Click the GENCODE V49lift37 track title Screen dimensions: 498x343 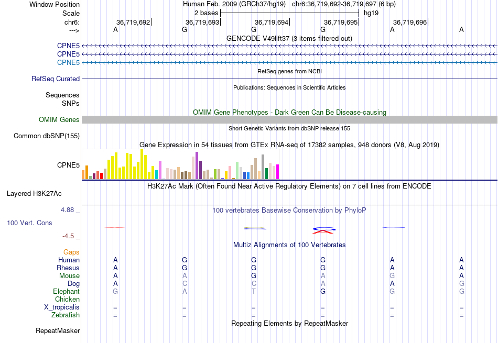click(x=289, y=38)
